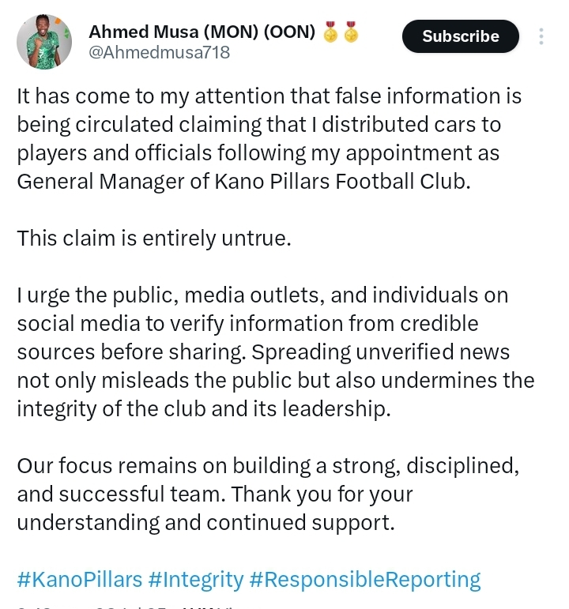Open the three-dot more options menu
569x609 pixels.
541,36
